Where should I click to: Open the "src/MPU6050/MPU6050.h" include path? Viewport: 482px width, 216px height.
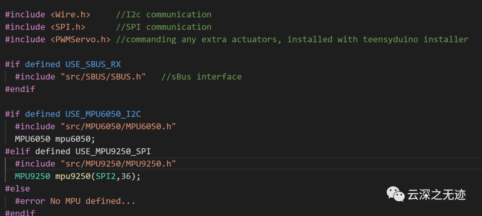tap(118, 126)
